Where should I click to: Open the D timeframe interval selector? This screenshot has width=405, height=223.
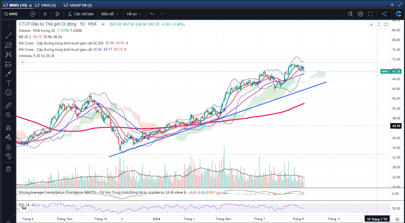point(45,14)
